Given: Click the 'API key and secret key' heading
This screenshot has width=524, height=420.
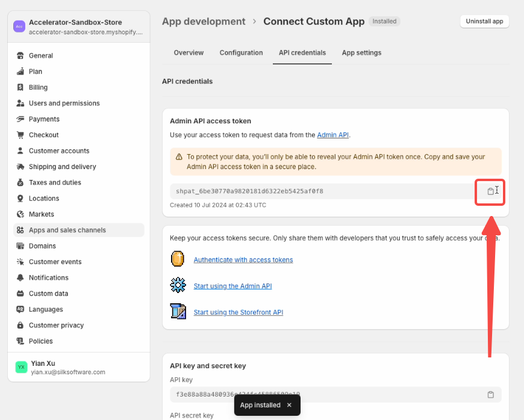Looking at the screenshot, I should pos(208,366).
